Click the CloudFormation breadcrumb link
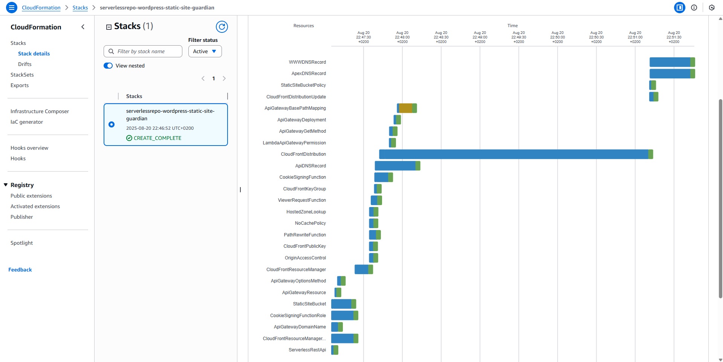The height and width of the screenshot is (362, 723). pyautogui.click(x=41, y=8)
